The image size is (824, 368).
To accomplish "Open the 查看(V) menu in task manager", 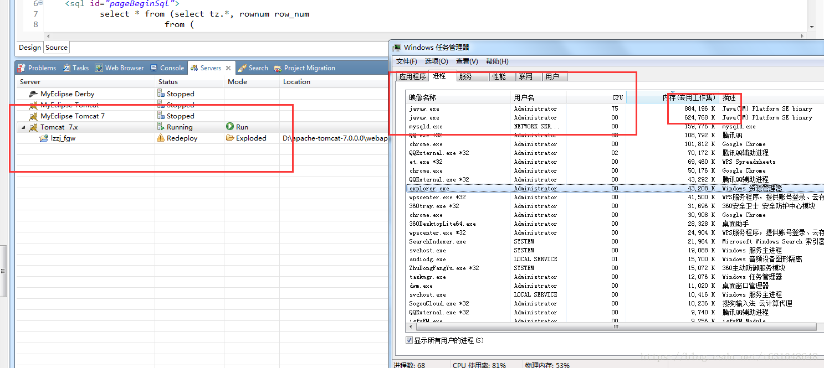I will click(x=467, y=61).
